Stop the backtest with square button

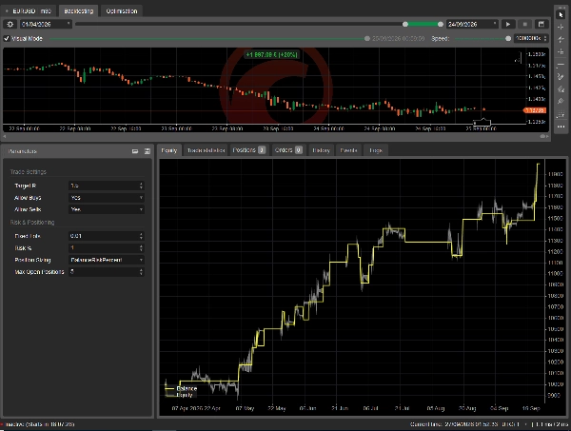point(524,25)
